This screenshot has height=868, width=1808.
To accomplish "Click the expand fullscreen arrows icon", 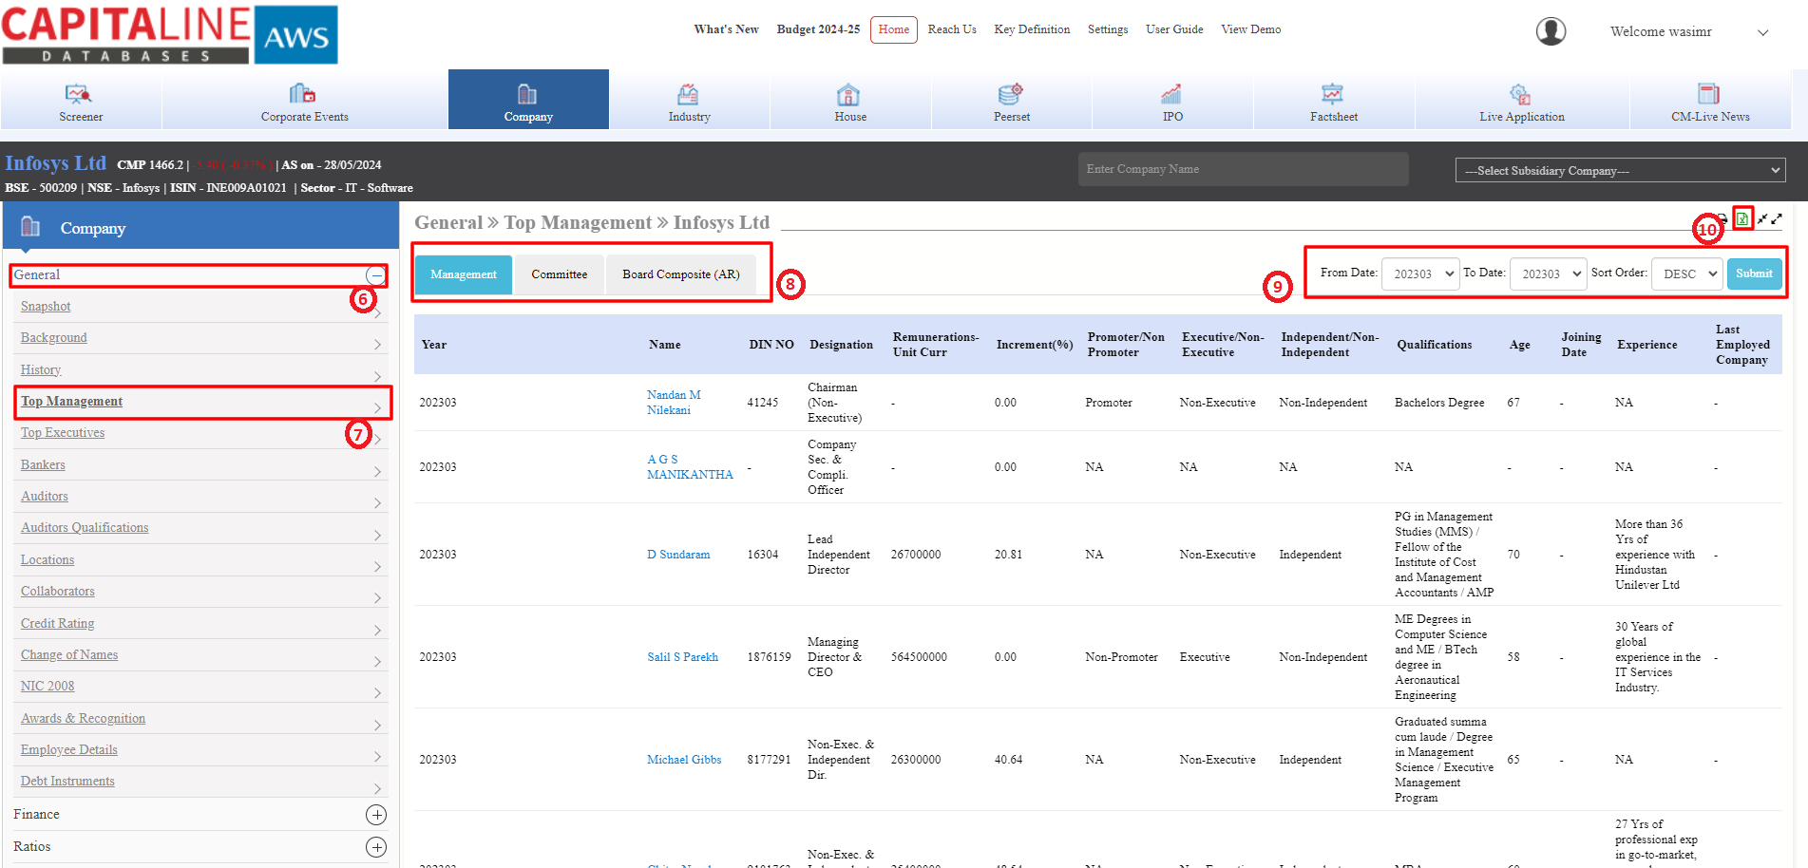I will click(x=1777, y=218).
